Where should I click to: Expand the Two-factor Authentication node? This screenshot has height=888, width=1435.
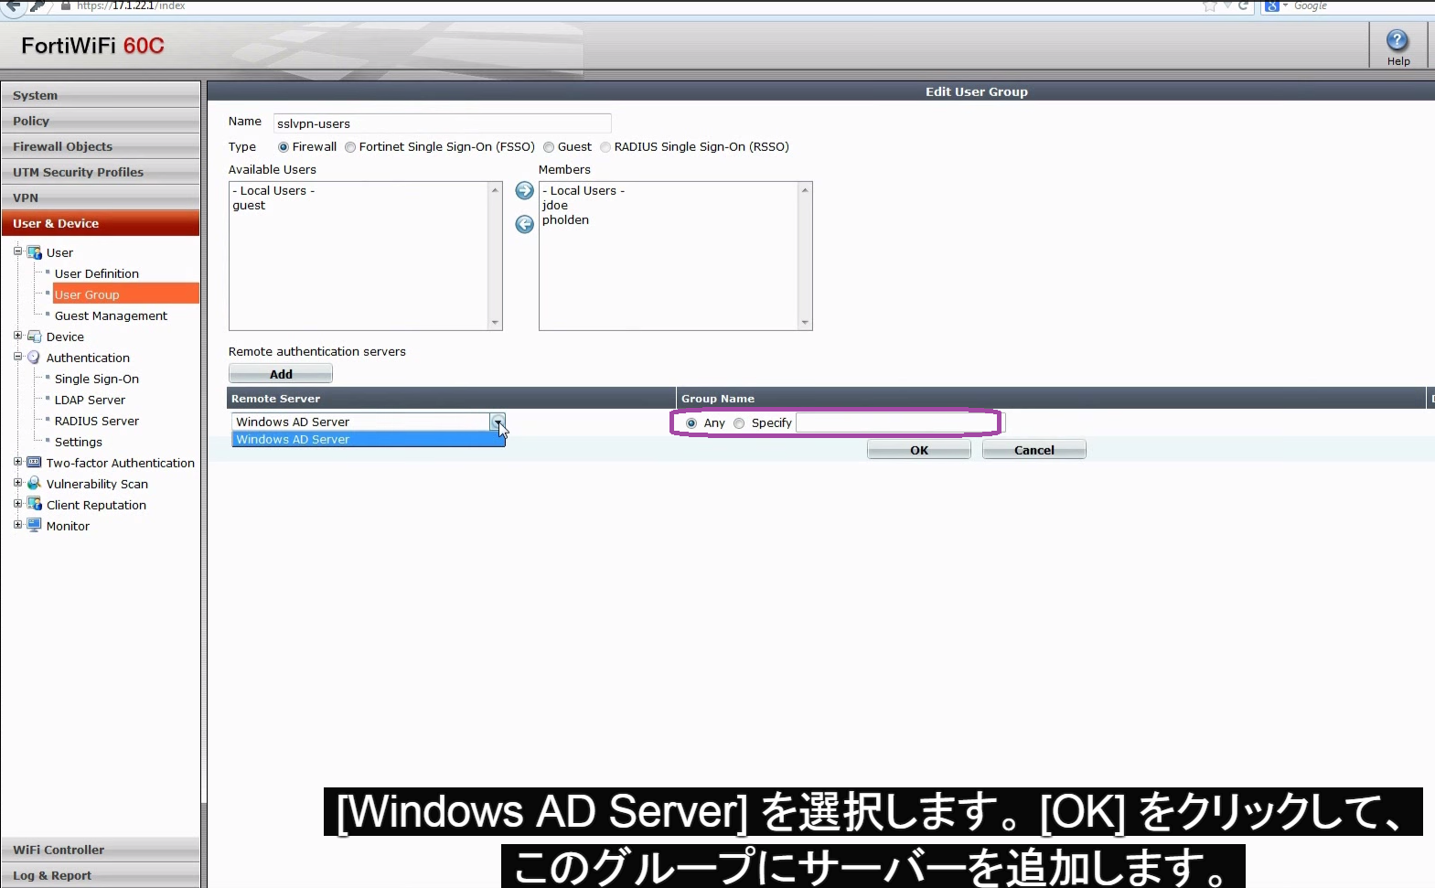pyautogui.click(x=17, y=462)
